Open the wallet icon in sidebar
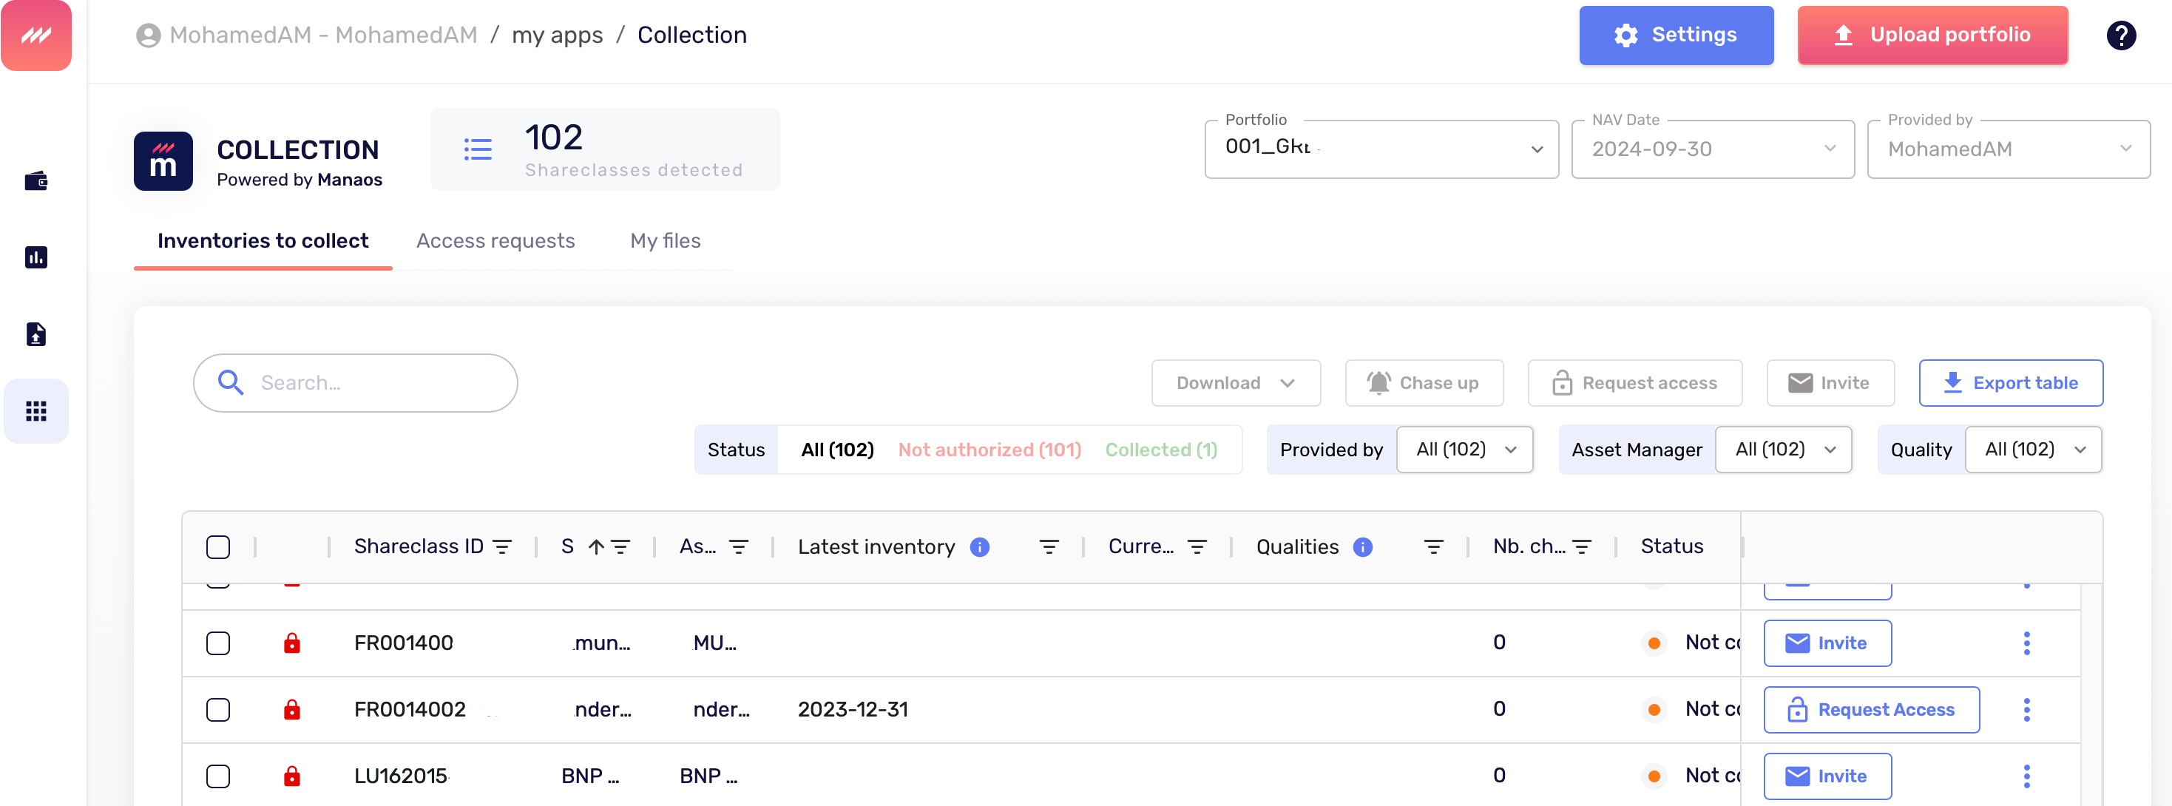Image resolution: width=2172 pixels, height=806 pixels. pos(36,180)
